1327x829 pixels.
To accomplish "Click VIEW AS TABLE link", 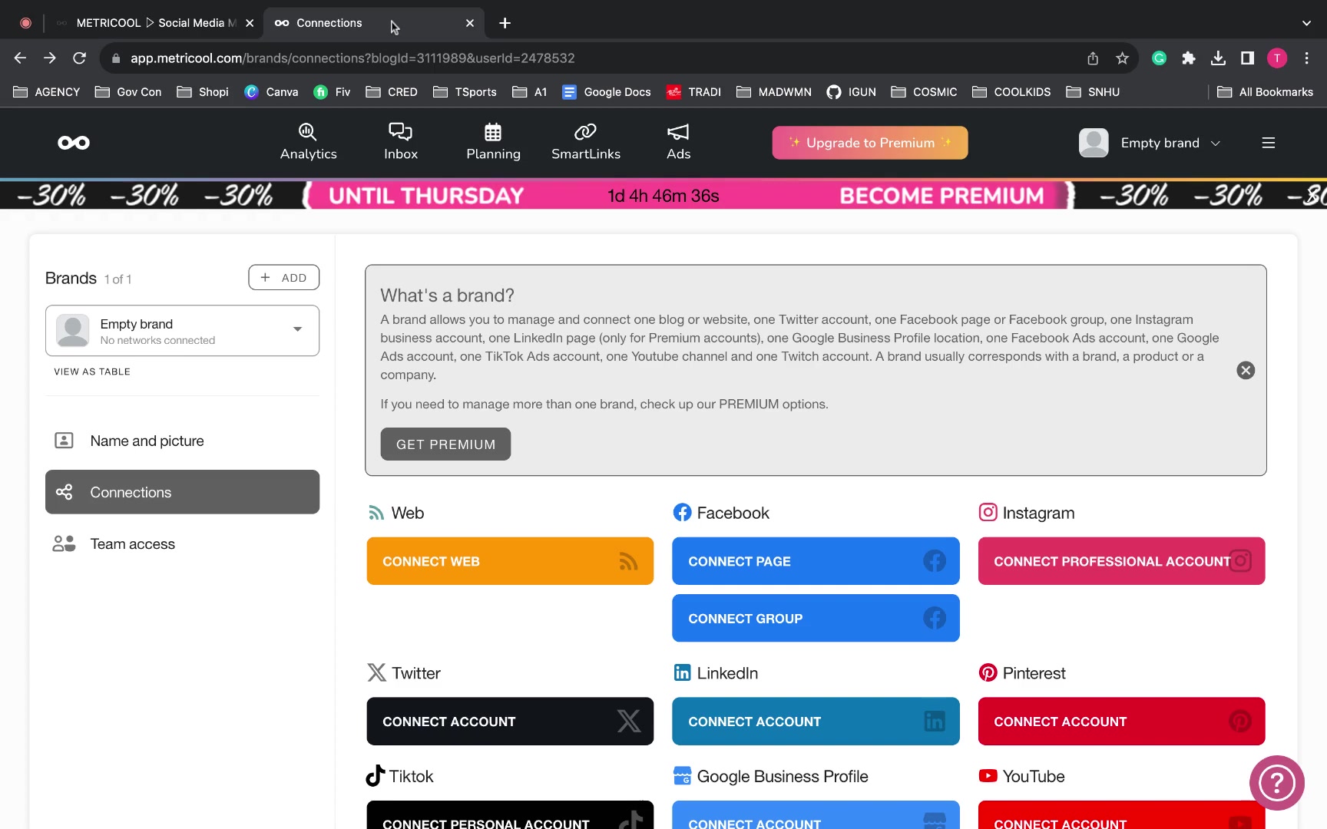I will pyautogui.click(x=91, y=372).
